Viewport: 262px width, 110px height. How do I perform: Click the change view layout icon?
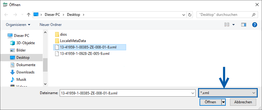[227, 25]
